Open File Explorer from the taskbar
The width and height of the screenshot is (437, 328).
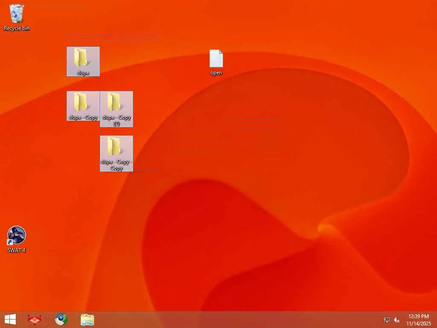click(87, 319)
